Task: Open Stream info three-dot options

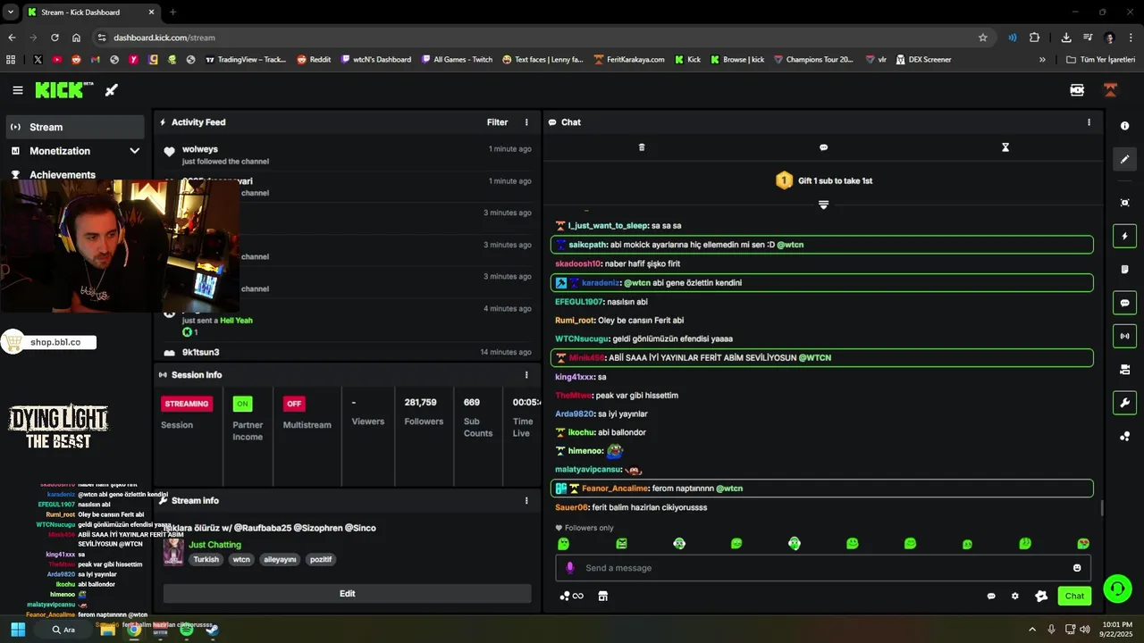Action: coord(526,501)
